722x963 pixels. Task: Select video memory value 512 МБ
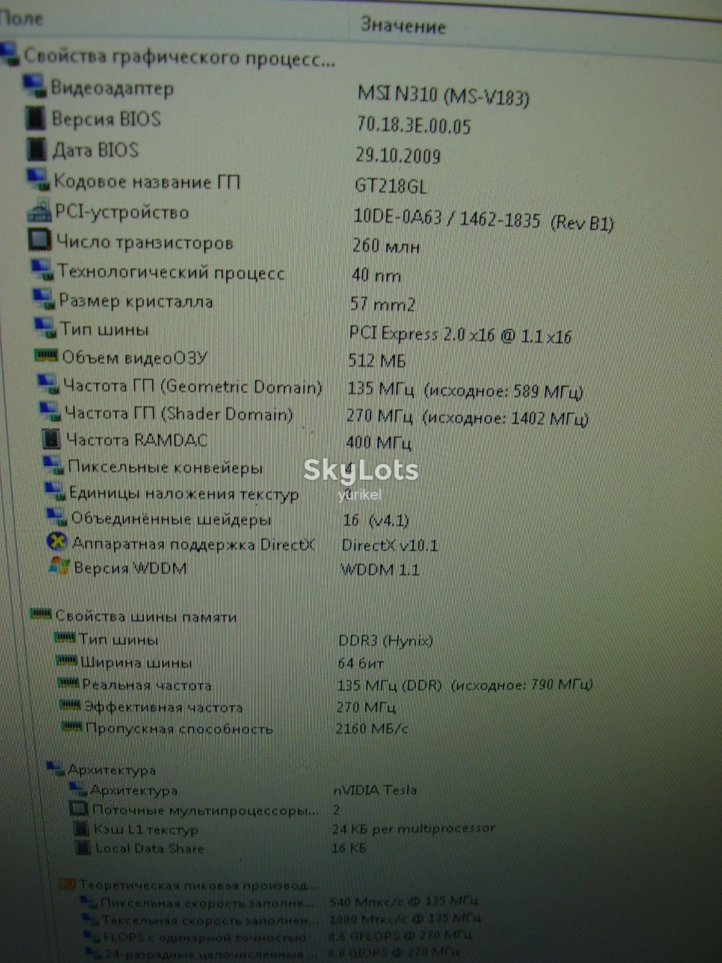[x=377, y=361]
